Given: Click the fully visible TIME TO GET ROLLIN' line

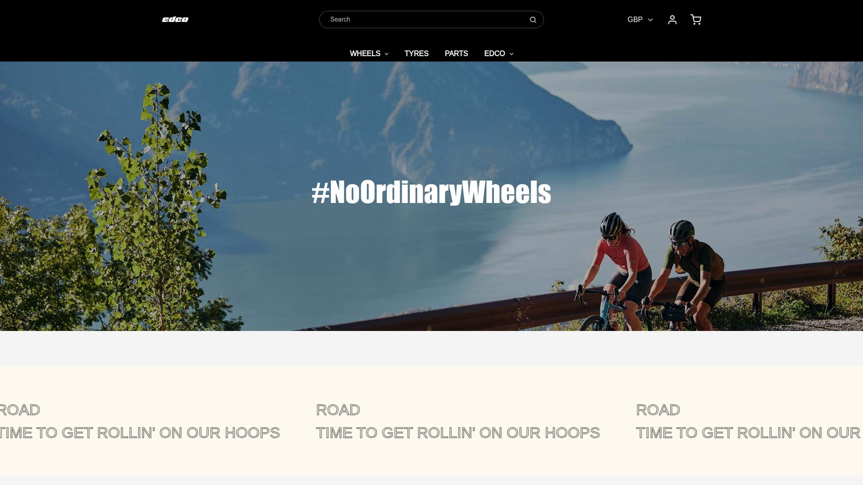Looking at the screenshot, I should (x=458, y=433).
